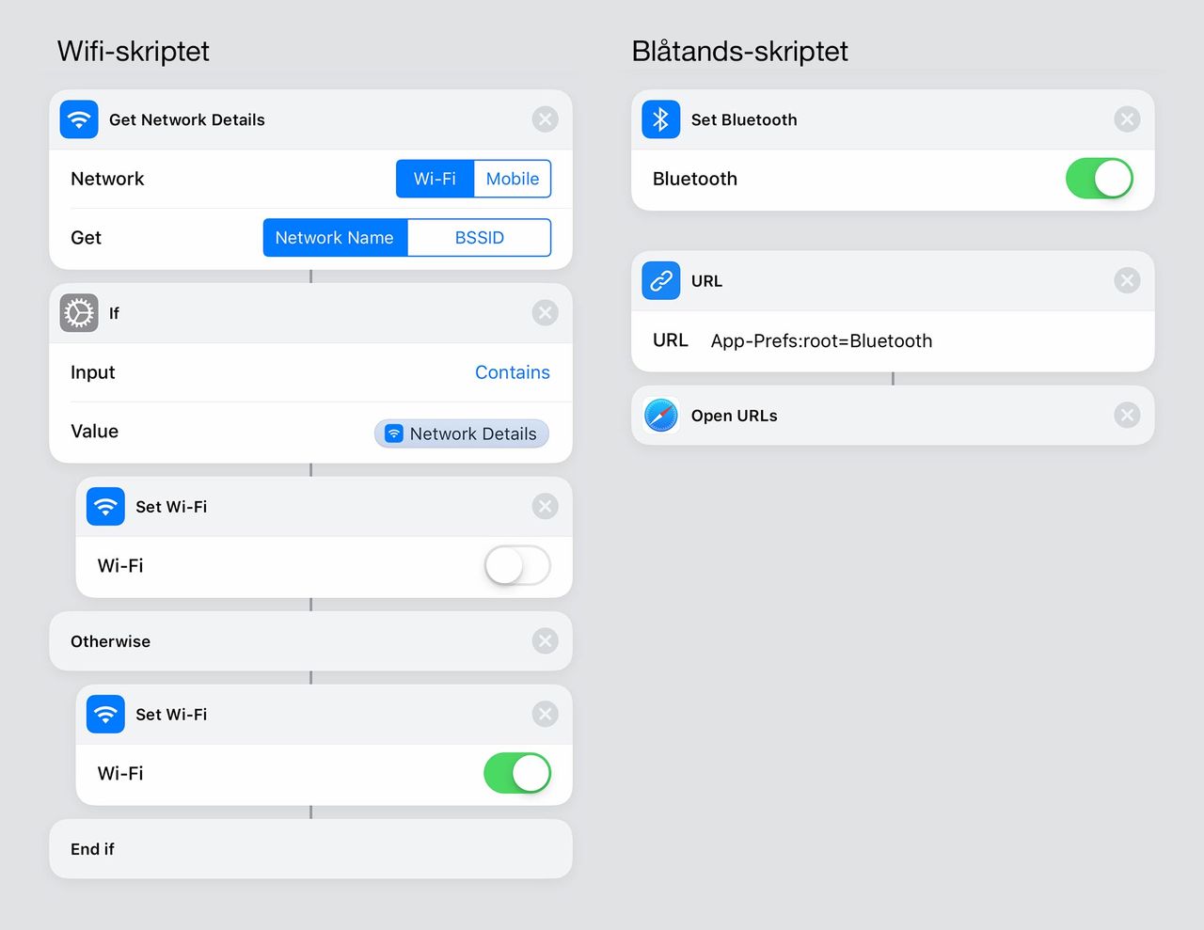Select the Wi-Fi network segment

[435, 179]
